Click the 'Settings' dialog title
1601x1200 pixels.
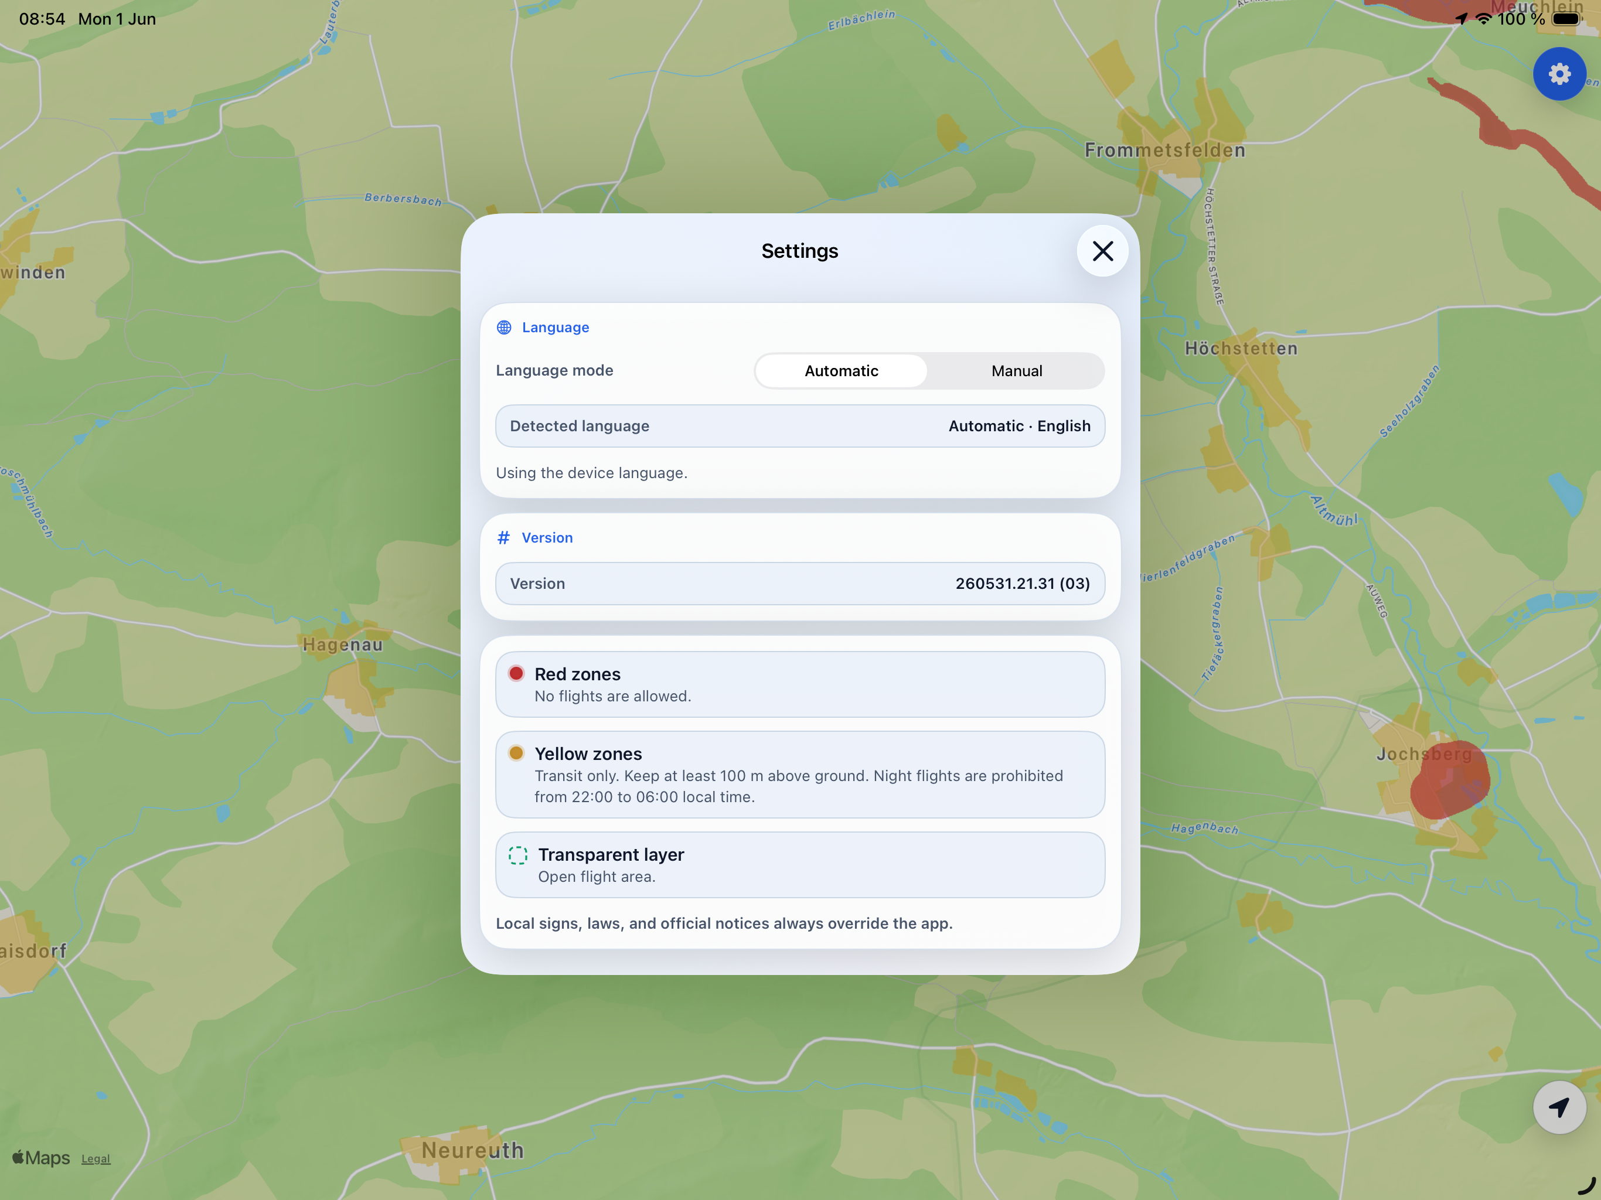pos(800,251)
